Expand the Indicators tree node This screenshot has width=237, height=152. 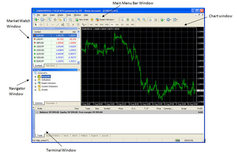click(x=35, y=80)
